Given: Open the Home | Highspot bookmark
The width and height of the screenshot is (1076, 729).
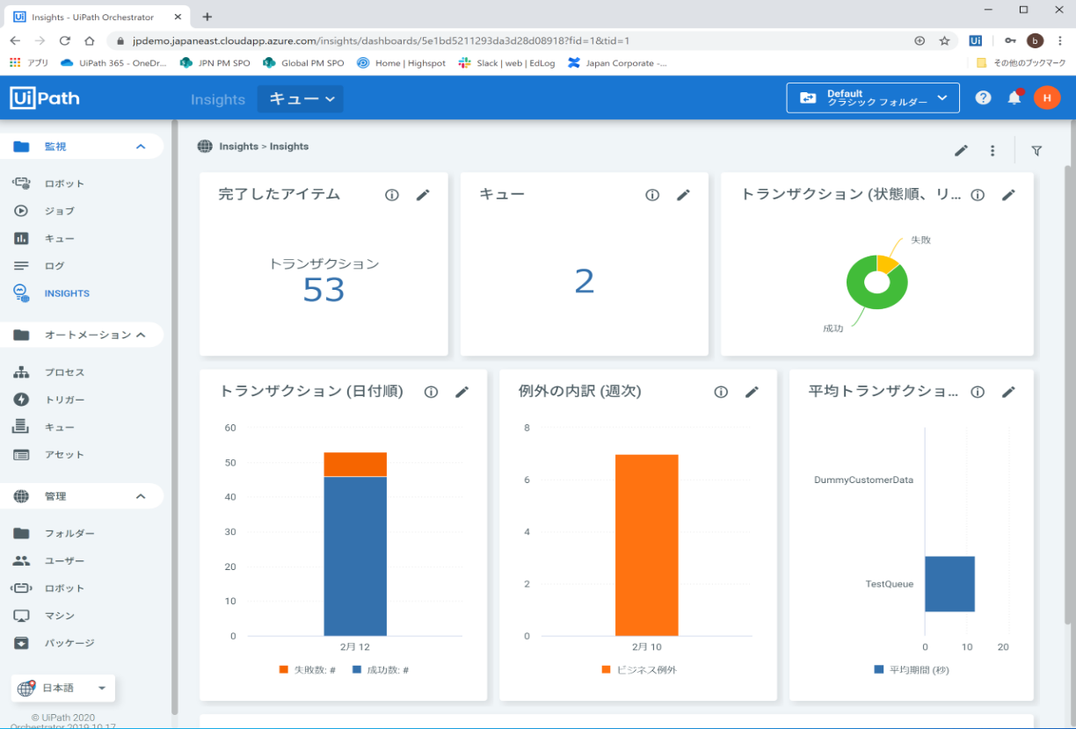Looking at the screenshot, I should click(401, 63).
